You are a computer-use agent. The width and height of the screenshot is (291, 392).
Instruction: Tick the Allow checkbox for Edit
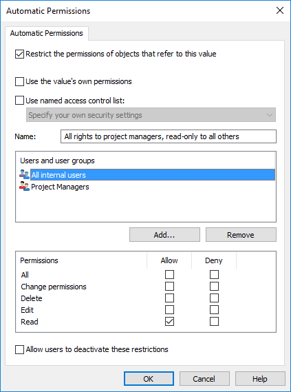pos(169,310)
